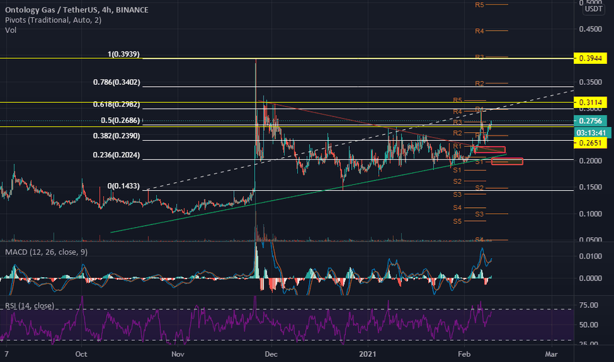
Task: Click the 0.2000 price axis value
Action: pyautogui.click(x=590, y=161)
